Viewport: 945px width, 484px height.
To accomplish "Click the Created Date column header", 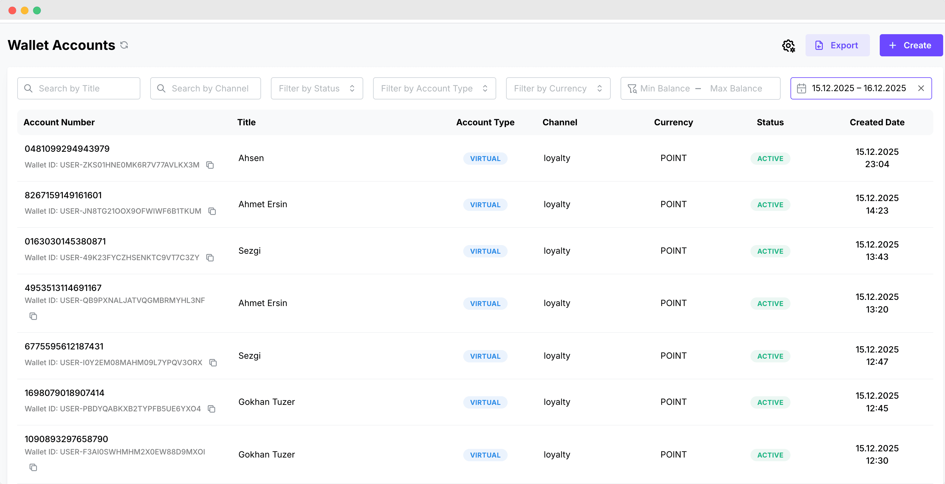I will 877,123.
